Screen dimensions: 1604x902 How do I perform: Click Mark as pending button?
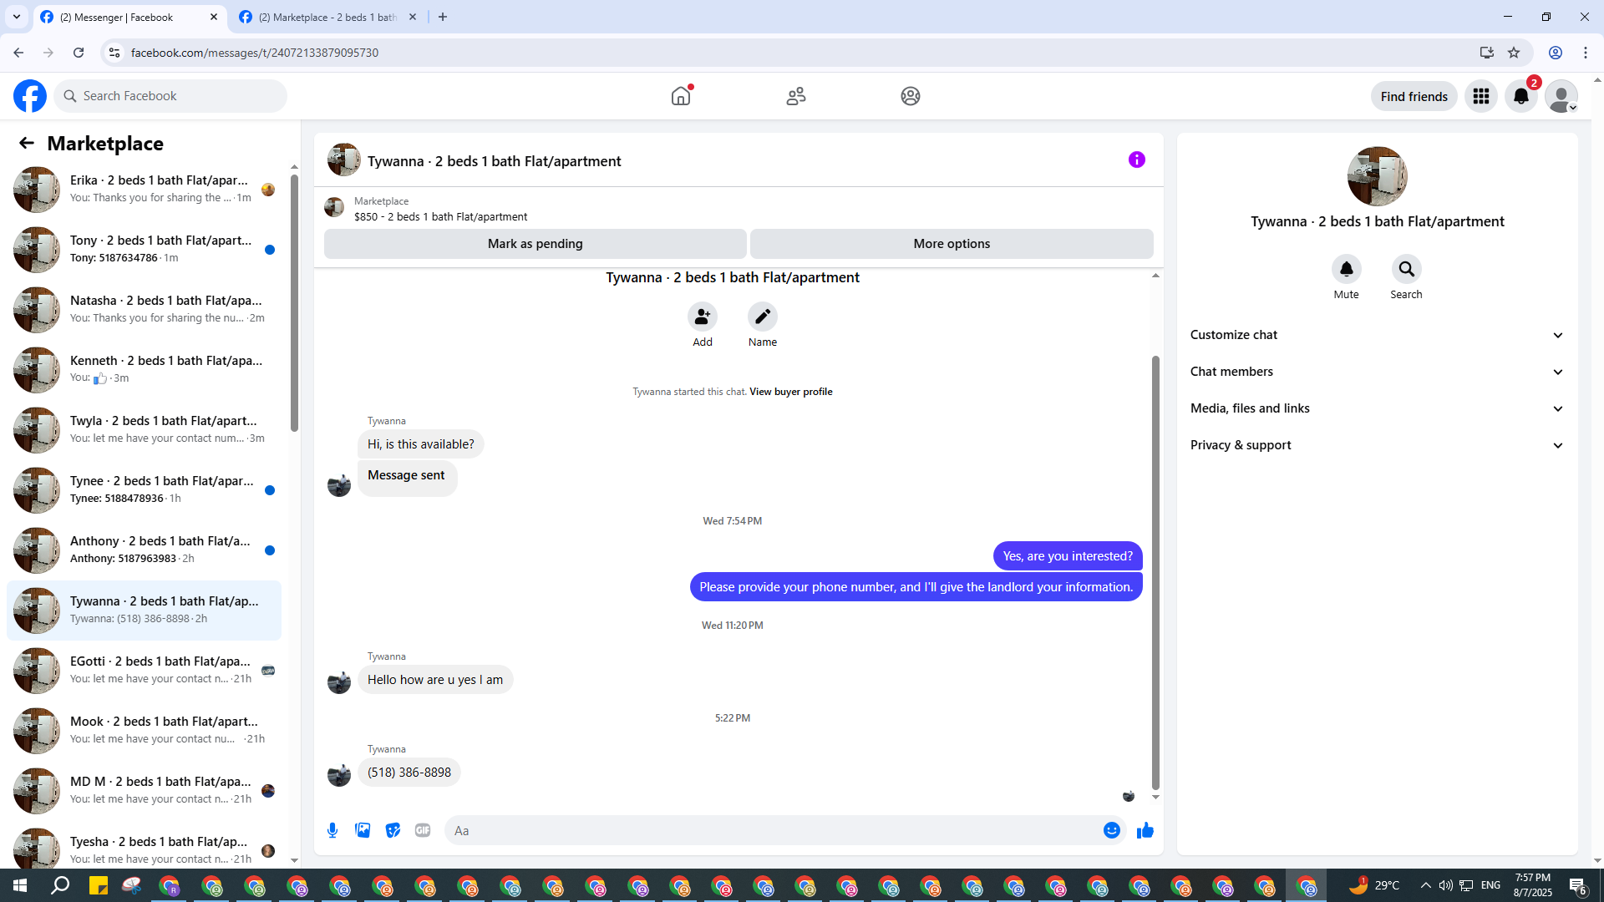[535, 244]
